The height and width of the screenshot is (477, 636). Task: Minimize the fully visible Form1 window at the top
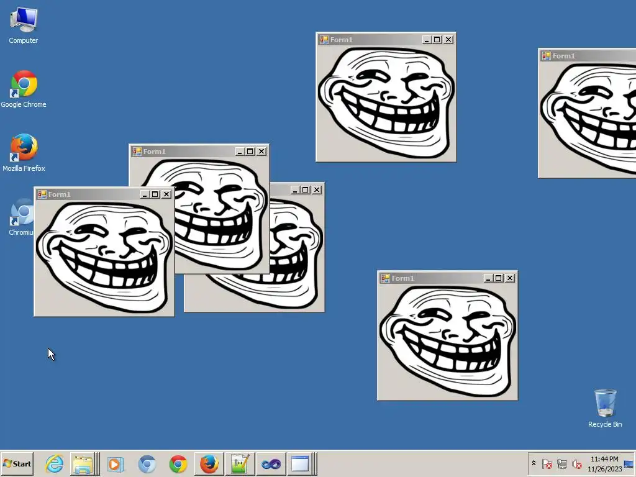(x=427, y=39)
